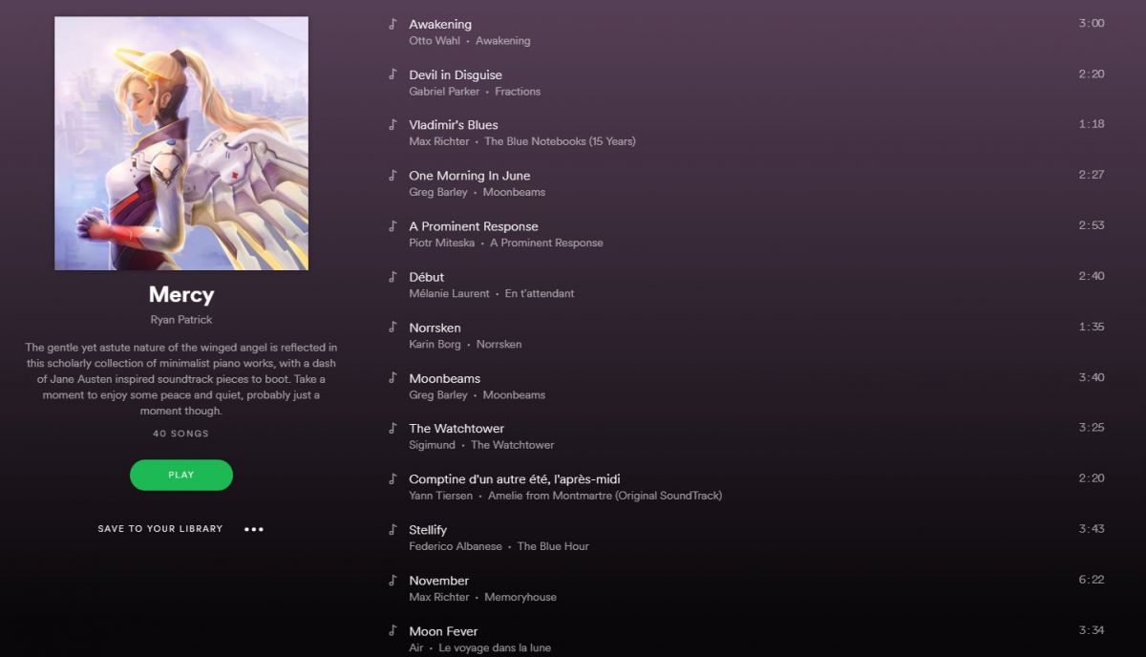Click the note icon for Moon Fever
The height and width of the screenshot is (657, 1146).
(x=392, y=631)
